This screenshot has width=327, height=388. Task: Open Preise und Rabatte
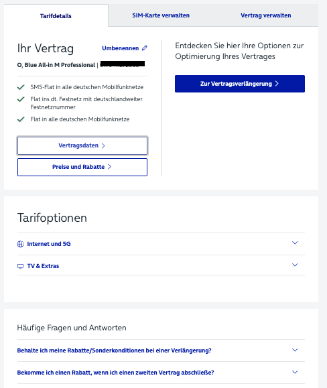pyautogui.click(x=82, y=167)
